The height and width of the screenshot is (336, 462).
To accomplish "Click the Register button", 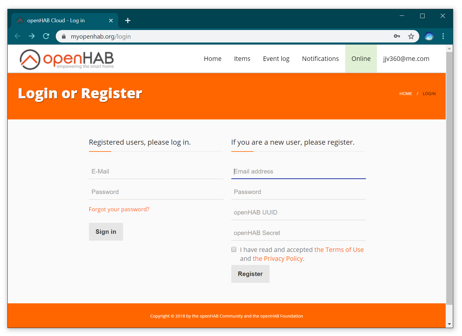I will 250,274.
